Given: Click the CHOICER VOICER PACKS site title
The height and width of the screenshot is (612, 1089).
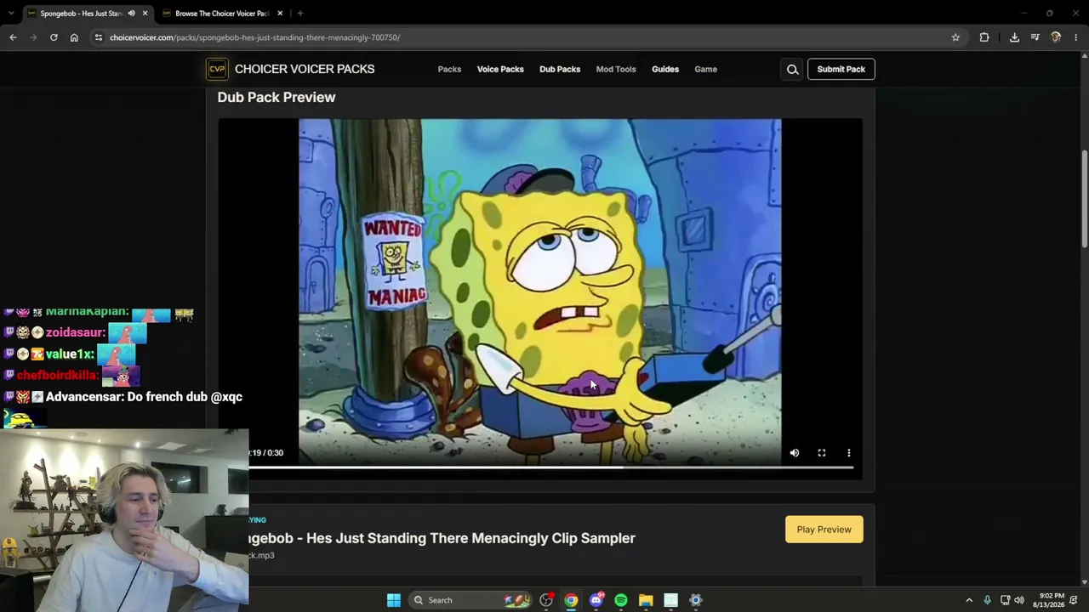Looking at the screenshot, I should (x=305, y=69).
